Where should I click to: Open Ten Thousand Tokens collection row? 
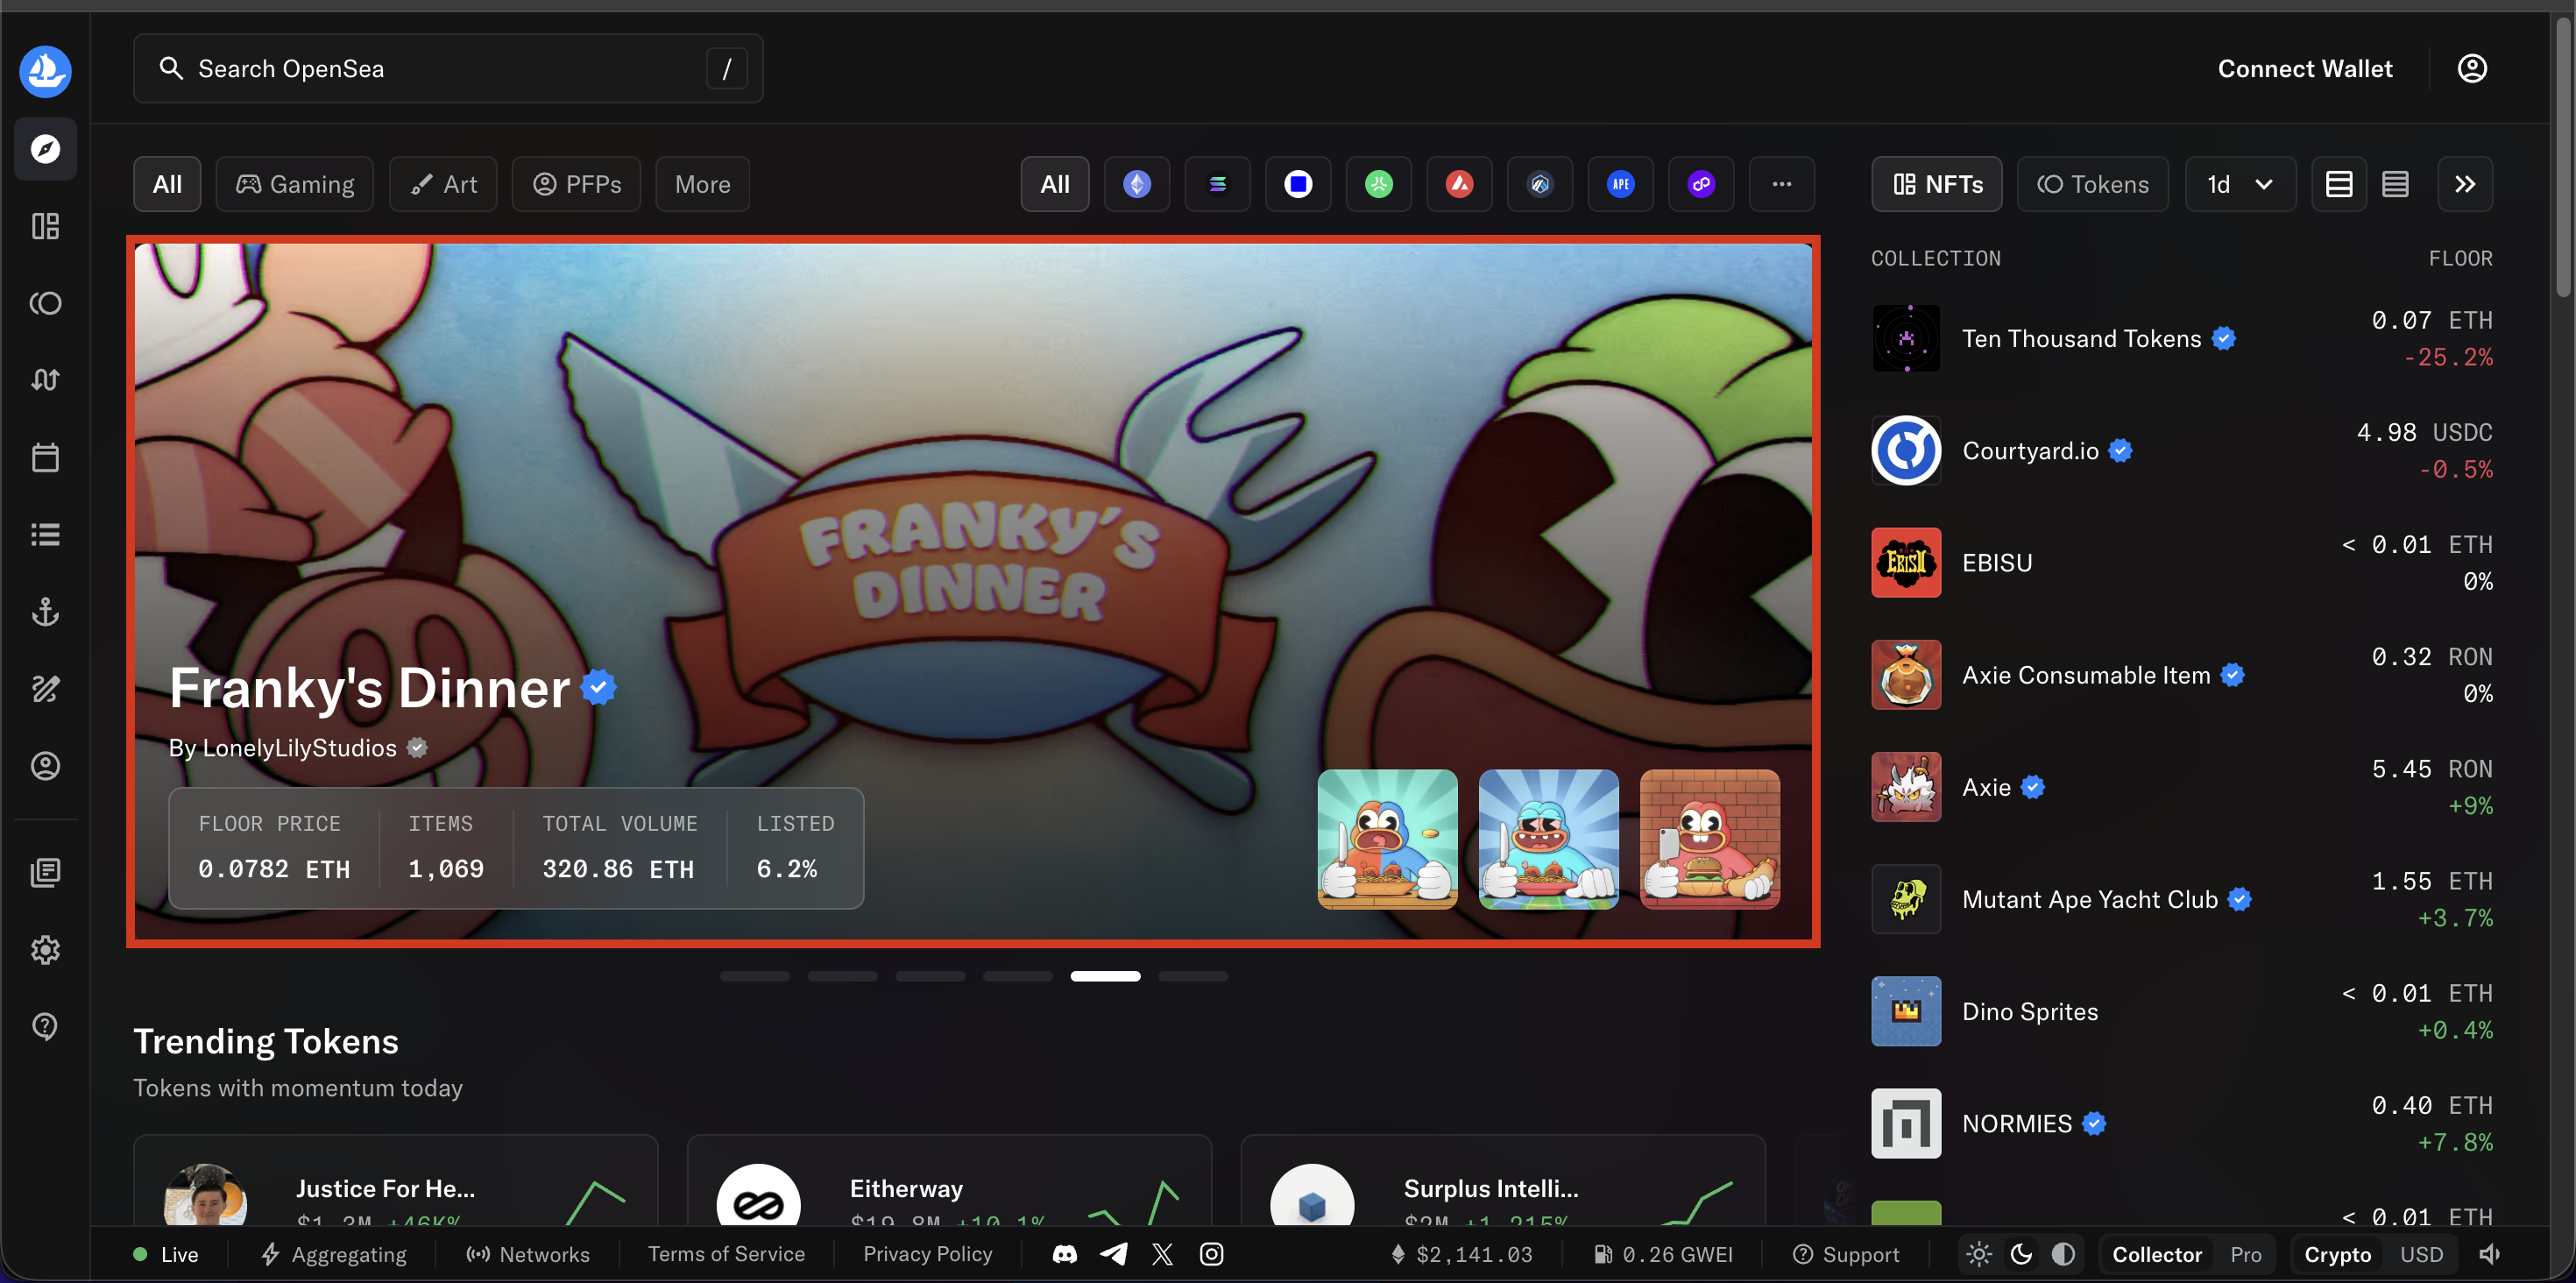click(x=2182, y=339)
